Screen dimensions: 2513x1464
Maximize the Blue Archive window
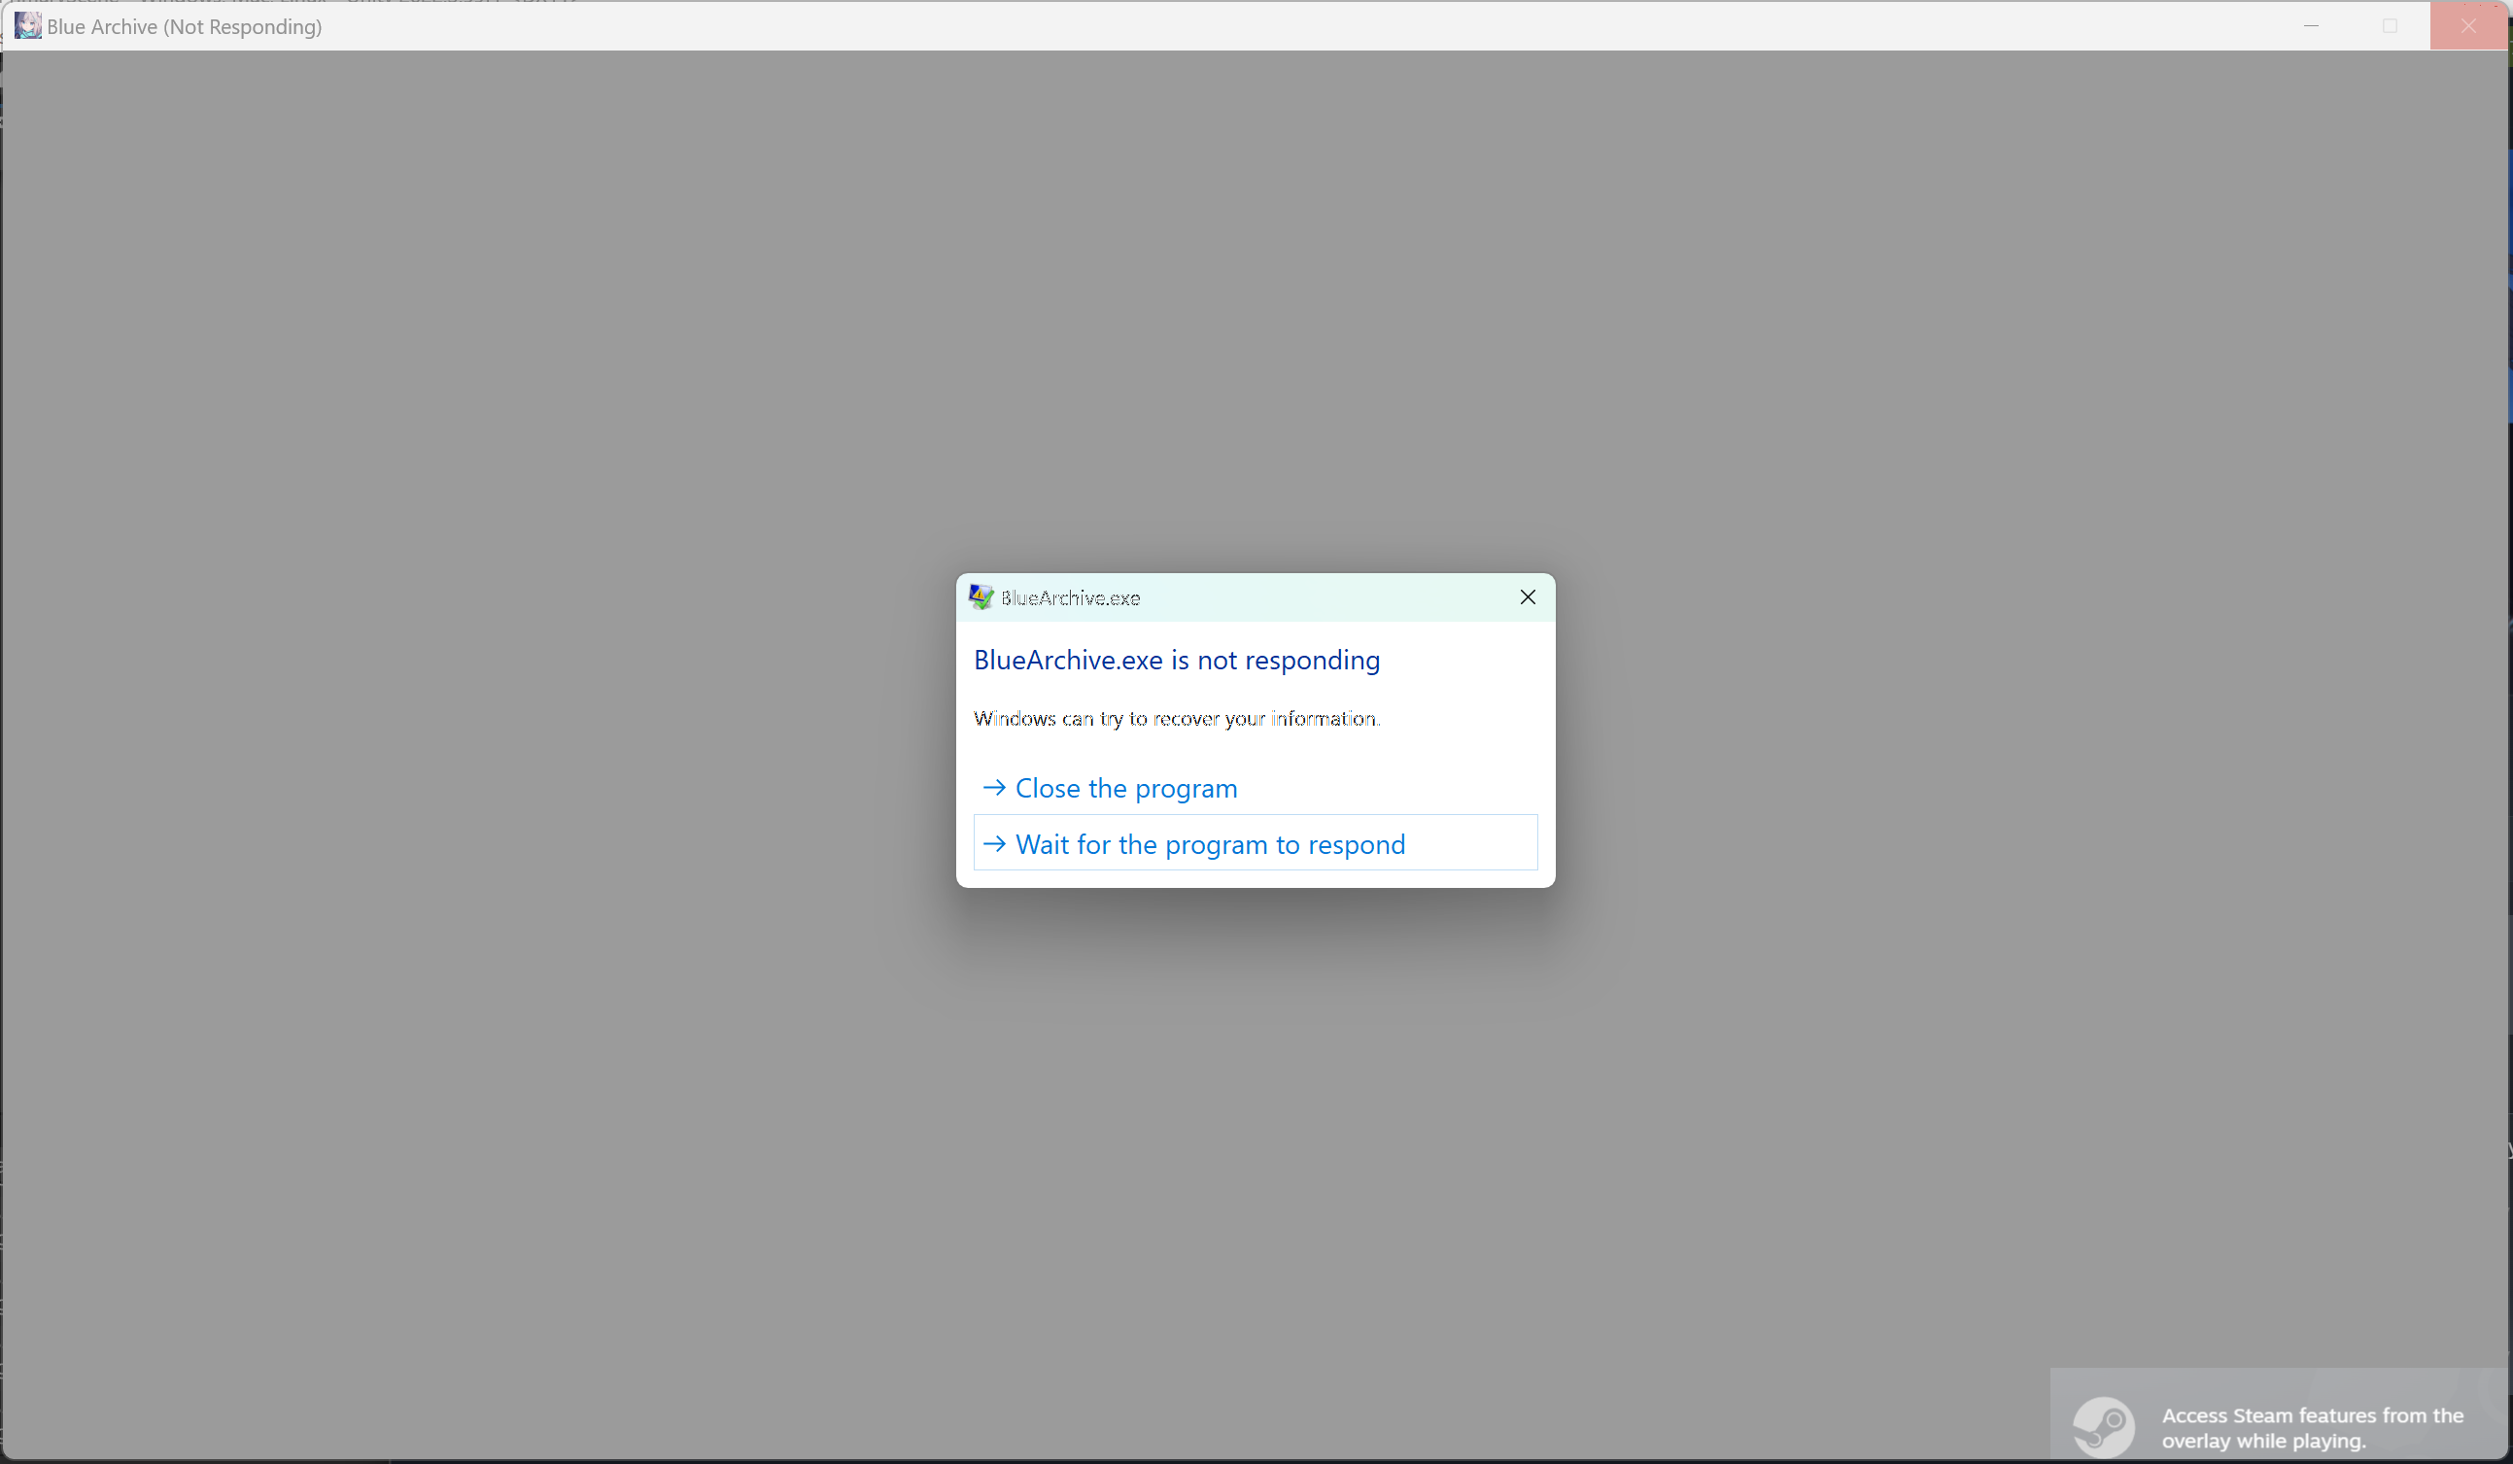click(x=2390, y=26)
